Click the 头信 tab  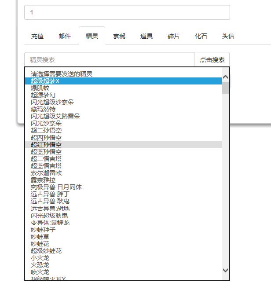pyautogui.click(x=228, y=36)
